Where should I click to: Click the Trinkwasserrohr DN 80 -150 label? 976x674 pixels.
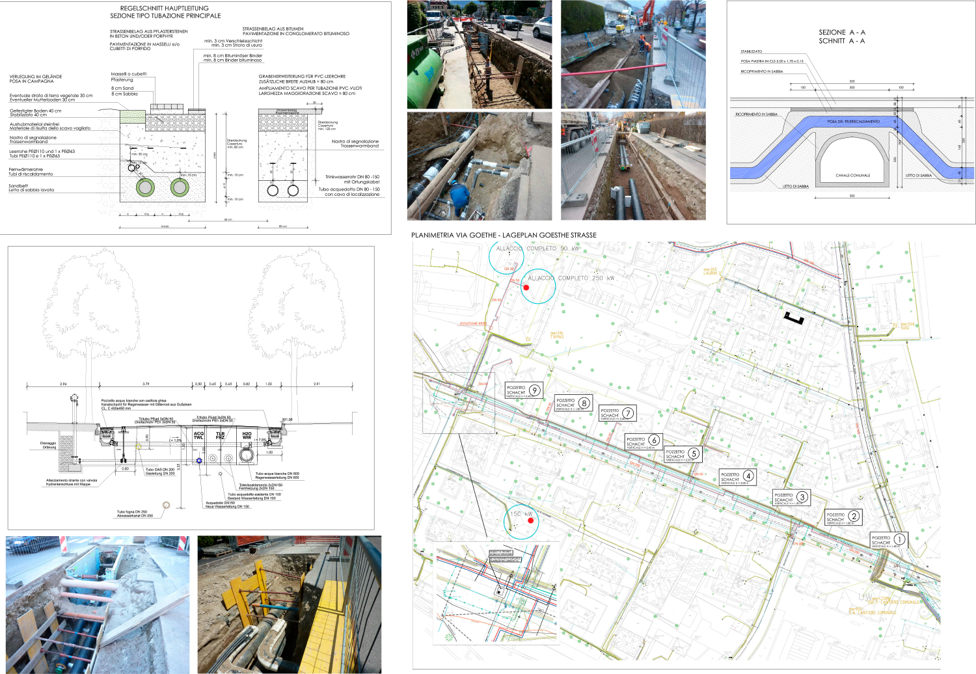pos(352,179)
